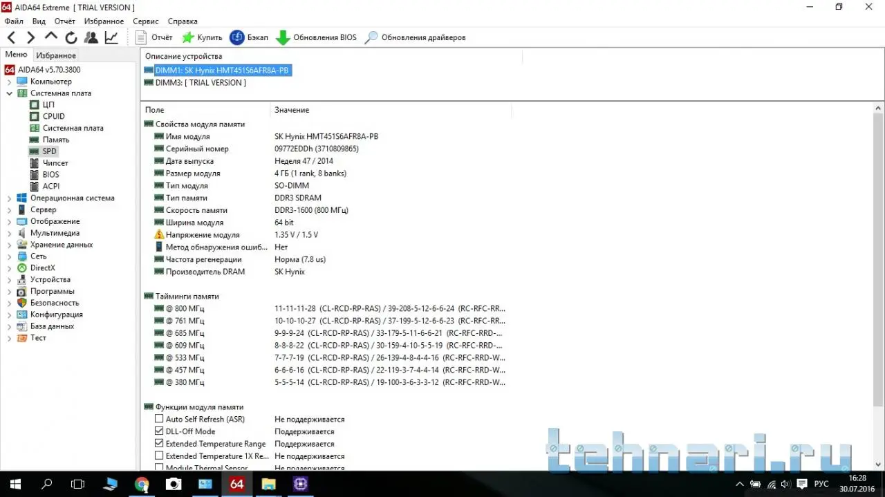885x497 pixels.
Task: Expand the Компьютер tree node
Action: pyautogui.click(x=9, y=82)
